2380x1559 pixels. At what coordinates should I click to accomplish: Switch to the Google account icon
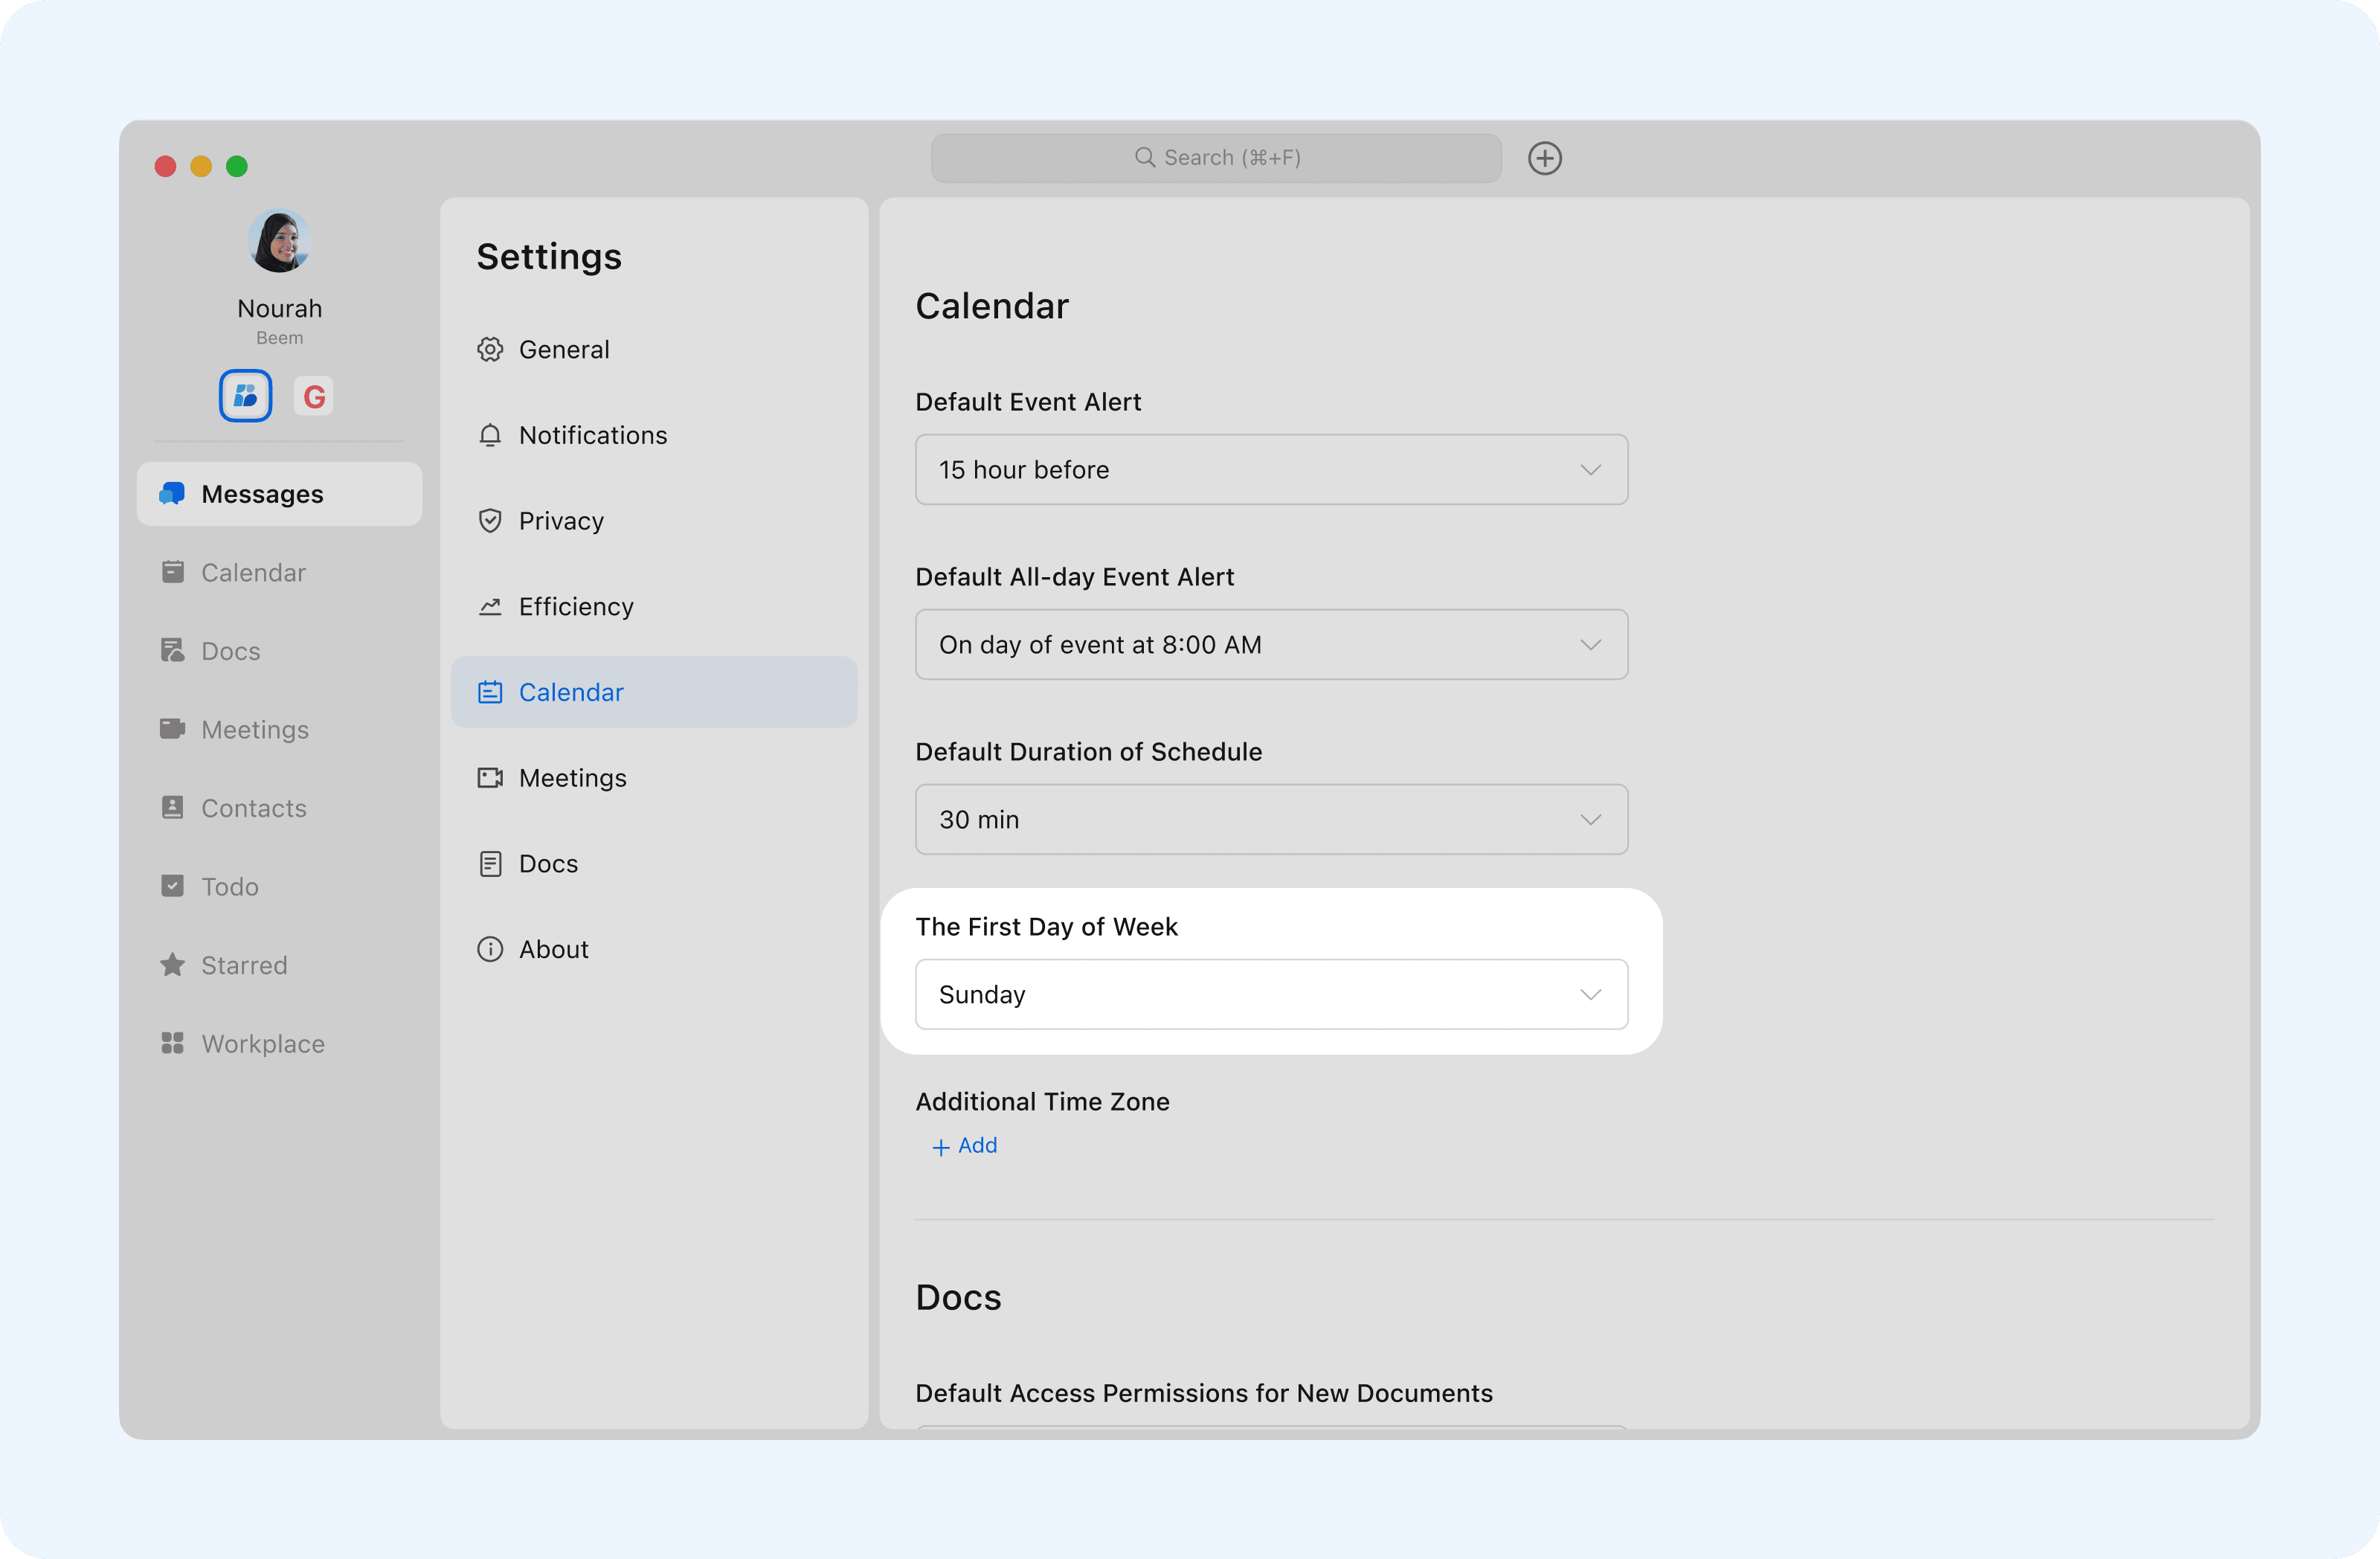tap(314, 397)
